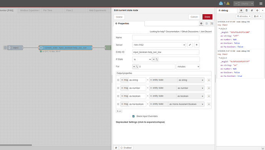Click the Home Assistant status icon in header
265x150 pixels.
pos(221,3)
